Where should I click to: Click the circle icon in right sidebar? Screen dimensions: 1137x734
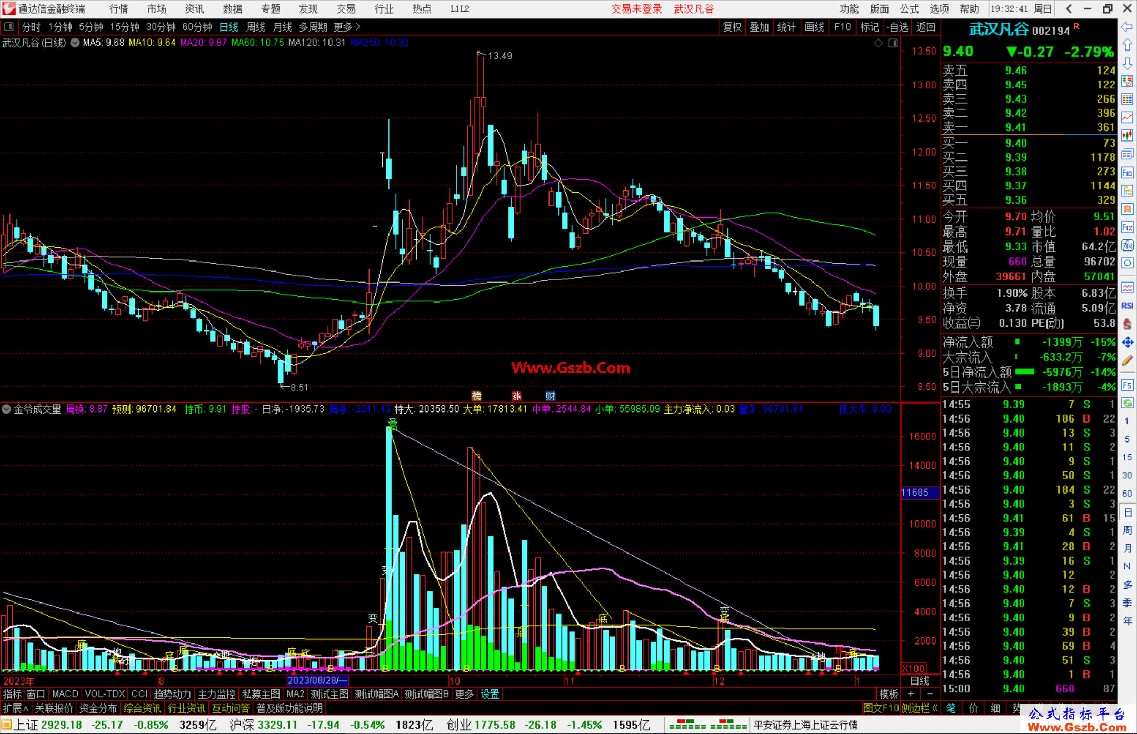click(x=1127, y=263)
